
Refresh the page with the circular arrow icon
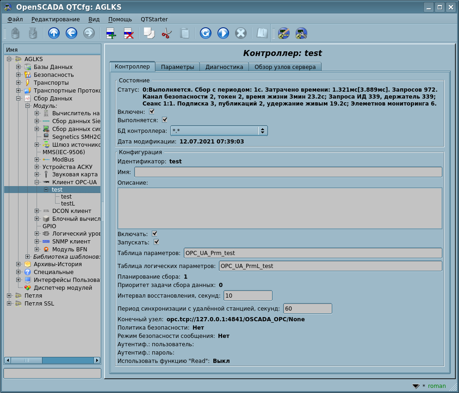tap(205, 33)
